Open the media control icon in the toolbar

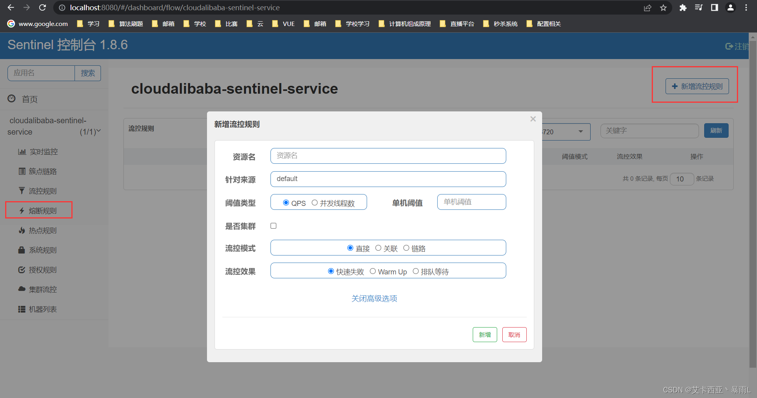pyautogui.click(x=699, y=8)
